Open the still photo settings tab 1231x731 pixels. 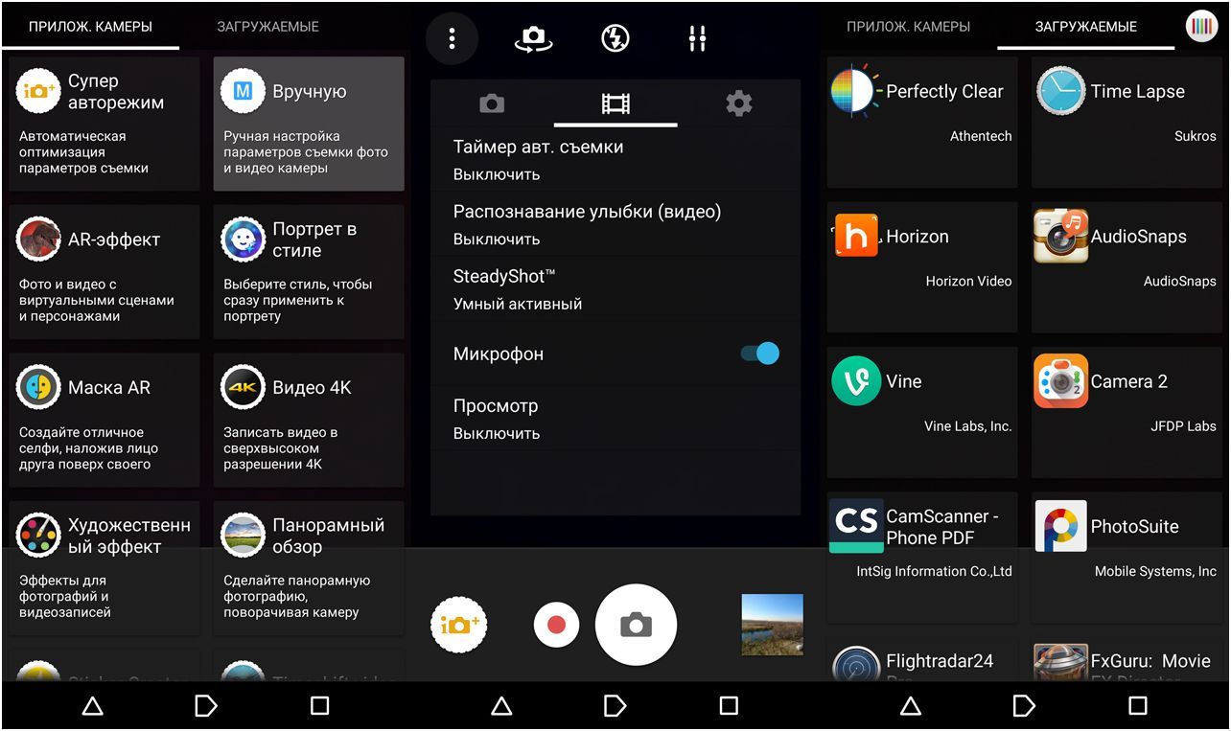pyautogui.click(x=492, y=102)
